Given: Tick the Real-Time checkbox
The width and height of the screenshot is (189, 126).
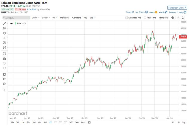Looking at the screenshot, I should click(145, 18).
